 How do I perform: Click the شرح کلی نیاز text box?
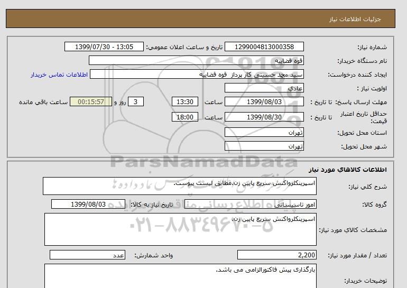180,186
